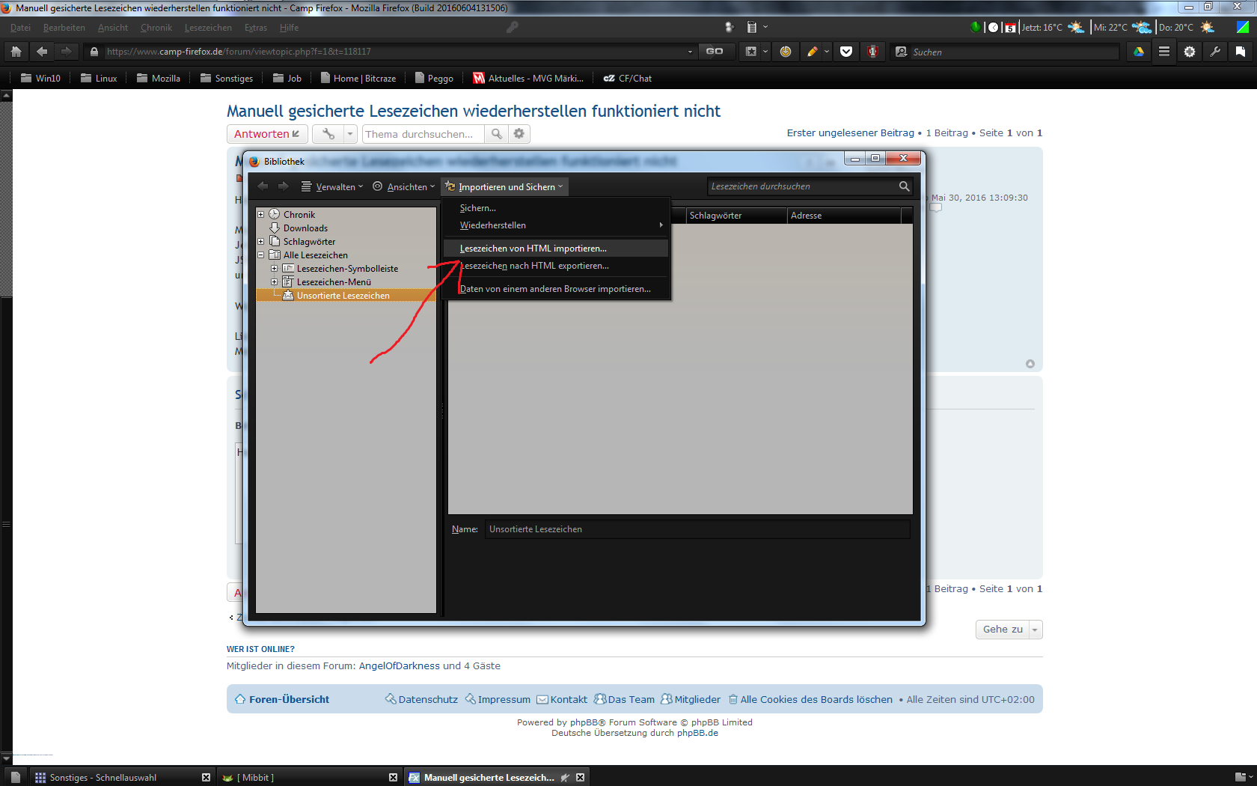Select Daten von einem anderen Browser importieren...
Viewport: 1257px width, 786px height.
555,289
